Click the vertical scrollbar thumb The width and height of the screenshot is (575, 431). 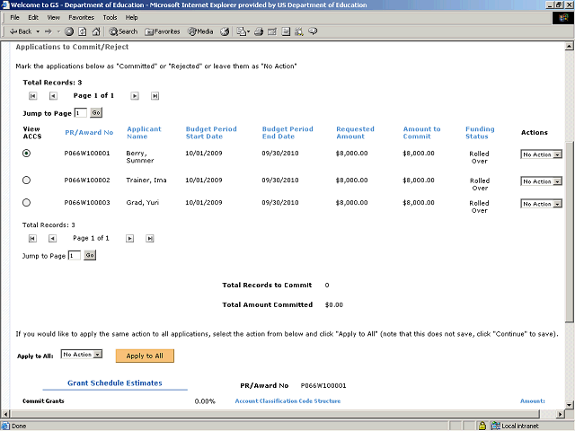(x=569, y=233)
